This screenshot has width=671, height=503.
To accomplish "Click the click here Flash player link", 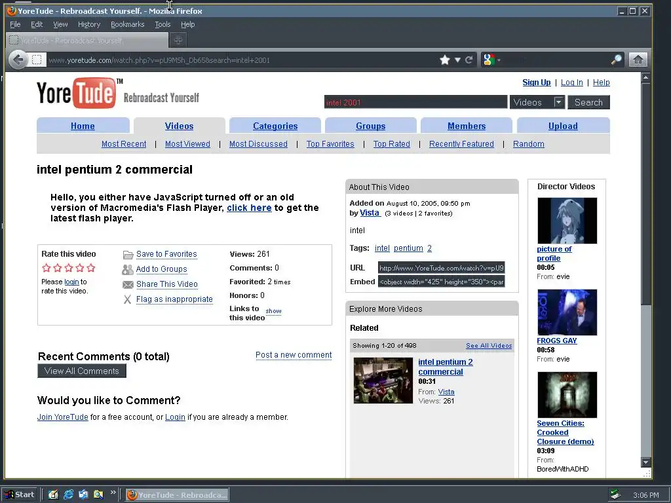I will click(249, 208).
